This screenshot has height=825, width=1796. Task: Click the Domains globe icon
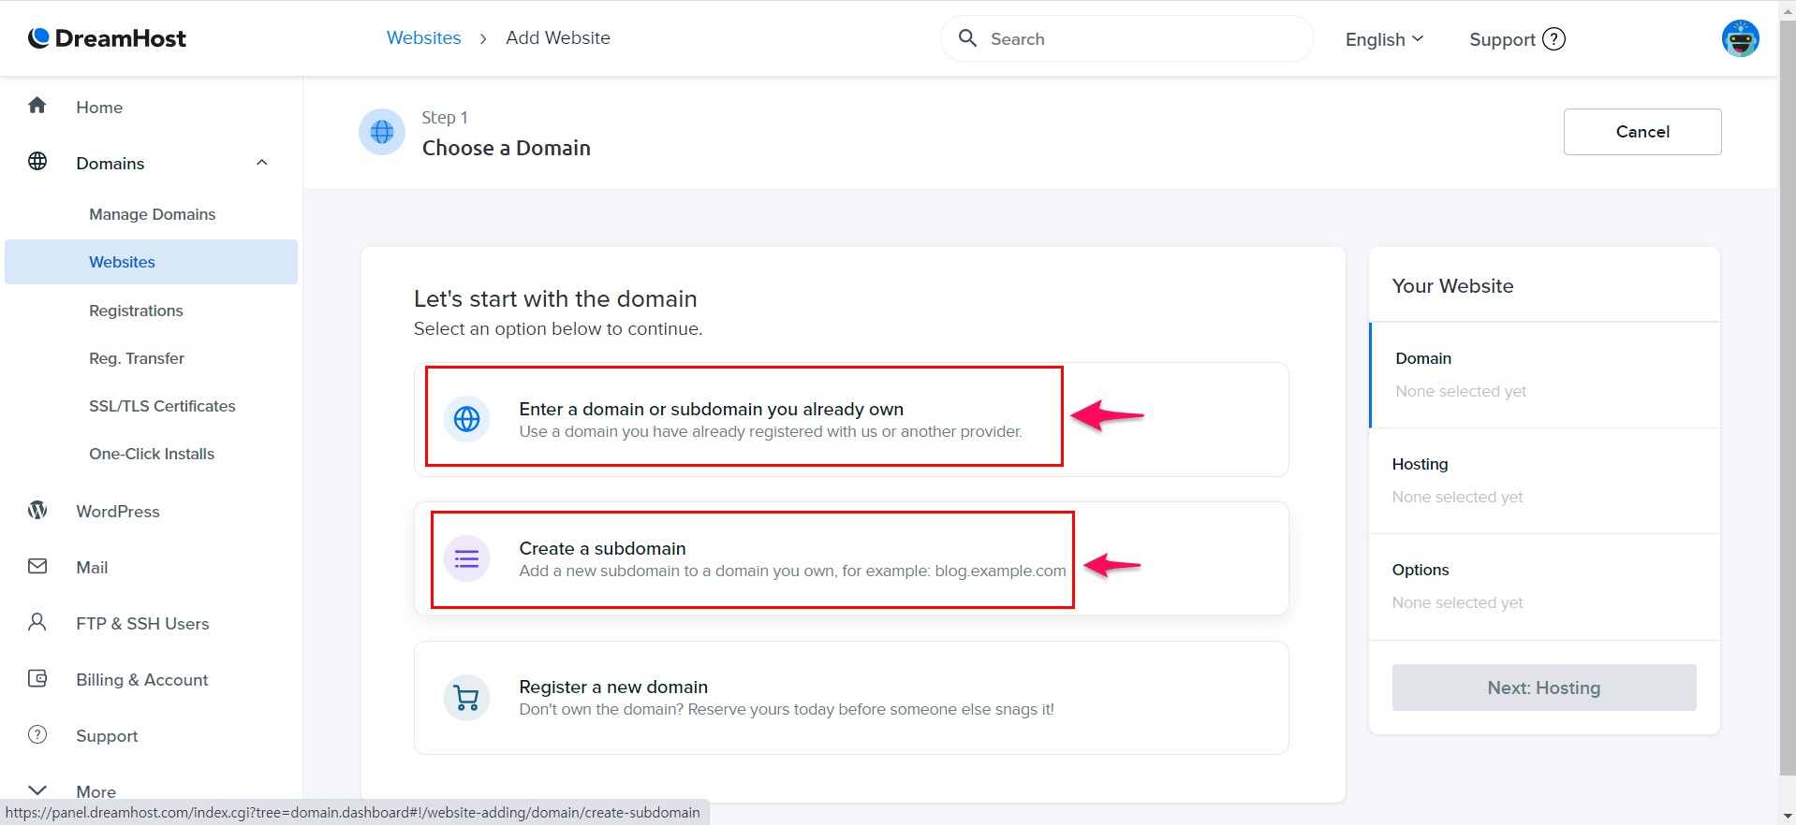37,161
